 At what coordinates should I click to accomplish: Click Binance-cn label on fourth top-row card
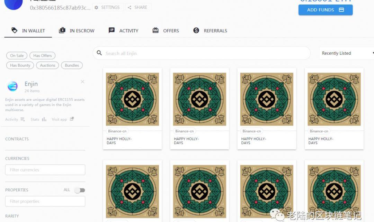tap(319, 131)
